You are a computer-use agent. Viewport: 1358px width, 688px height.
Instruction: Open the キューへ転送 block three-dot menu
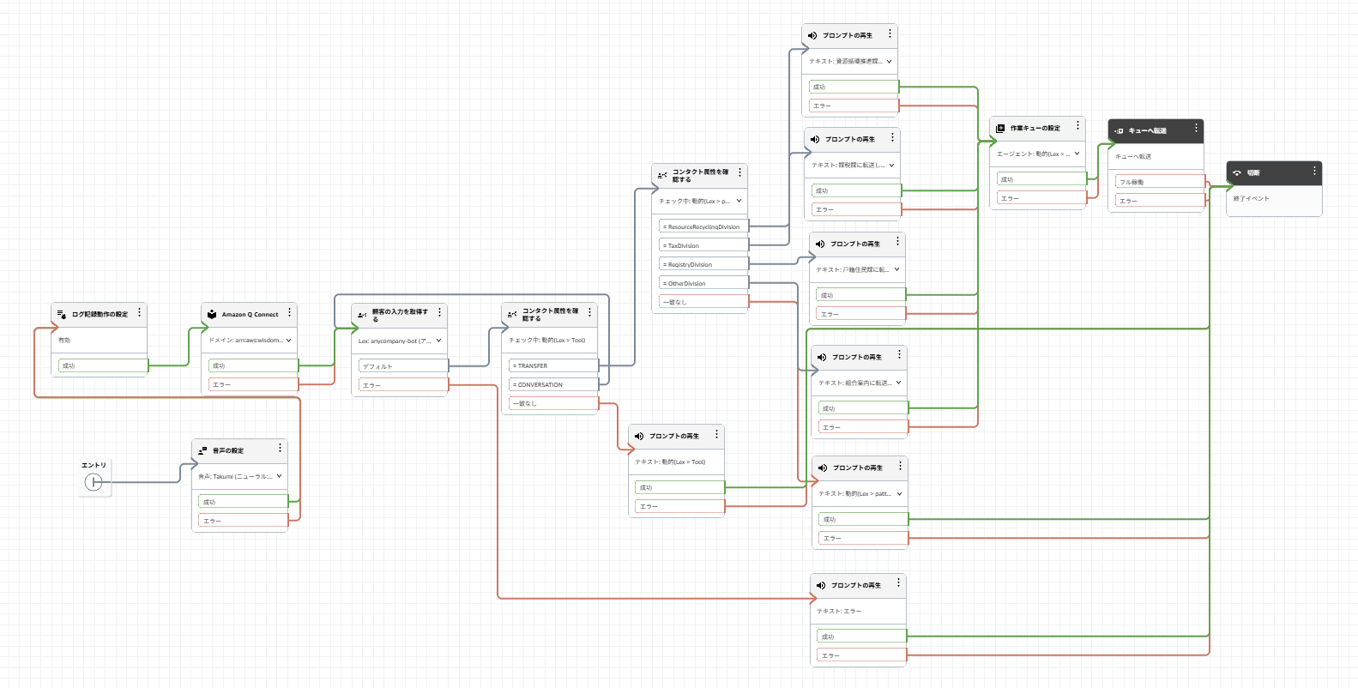[1196, 130]
